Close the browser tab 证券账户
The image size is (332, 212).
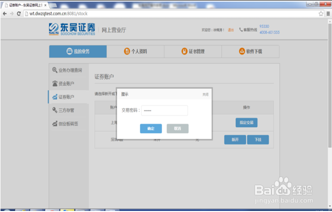pos(45,5)
